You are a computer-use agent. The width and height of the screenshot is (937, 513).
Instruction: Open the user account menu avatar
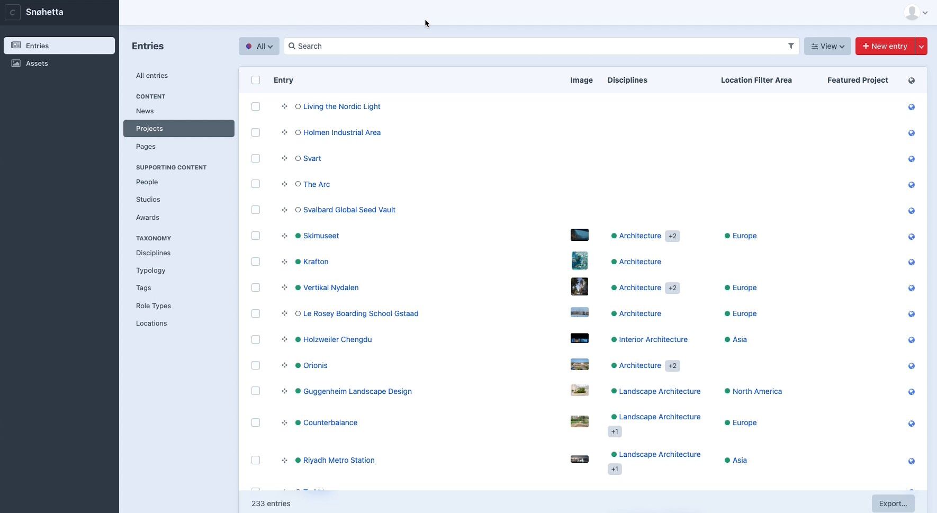tap(916, 13)
